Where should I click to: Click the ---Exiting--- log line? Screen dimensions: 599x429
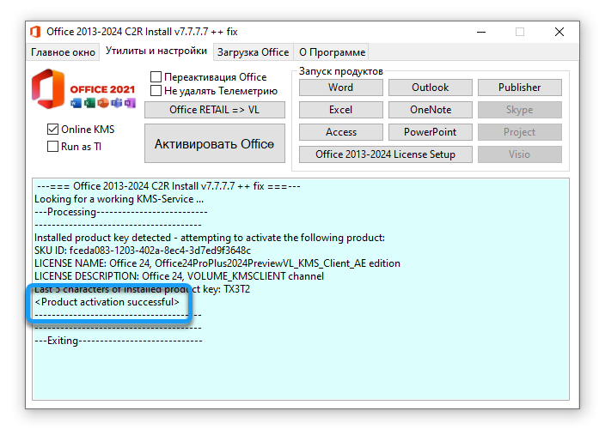(118, 341)
